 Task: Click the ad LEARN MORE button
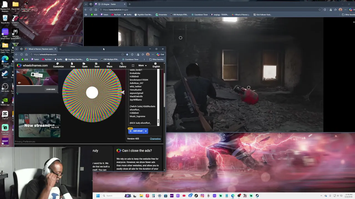(x=50, y=89)
